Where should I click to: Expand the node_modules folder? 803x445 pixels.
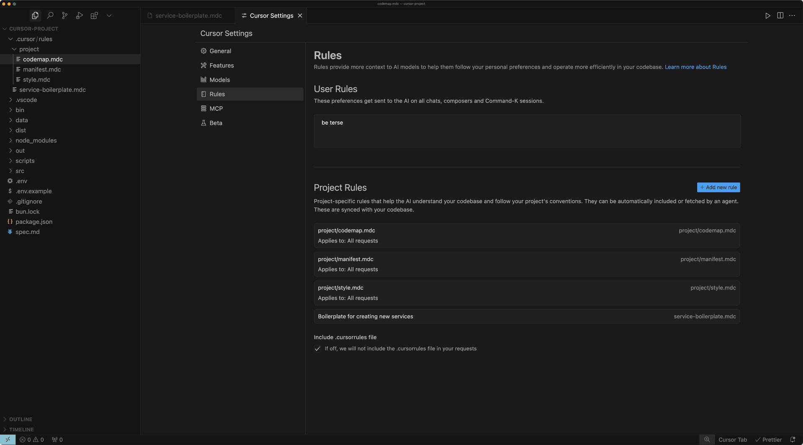(x=70, y=141)
